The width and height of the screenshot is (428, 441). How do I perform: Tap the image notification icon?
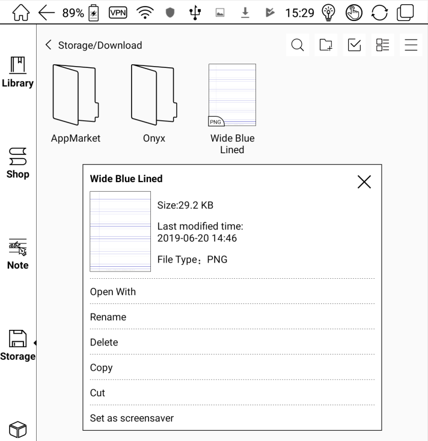(220, 13)
